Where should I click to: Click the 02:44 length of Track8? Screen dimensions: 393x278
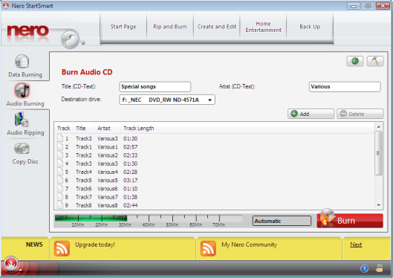pos(130,205)
